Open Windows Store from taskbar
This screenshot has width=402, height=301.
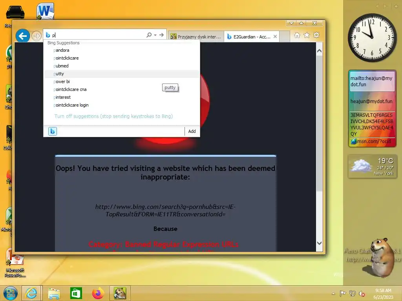76,293
